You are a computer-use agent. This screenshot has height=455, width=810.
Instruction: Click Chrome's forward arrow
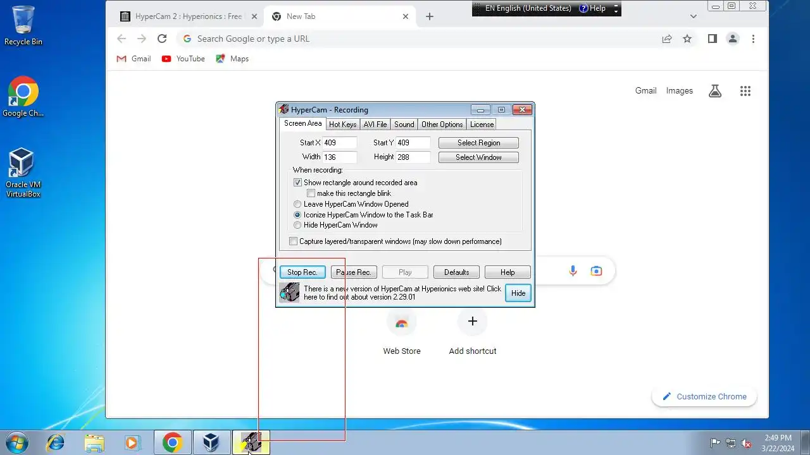pos(142,39)
